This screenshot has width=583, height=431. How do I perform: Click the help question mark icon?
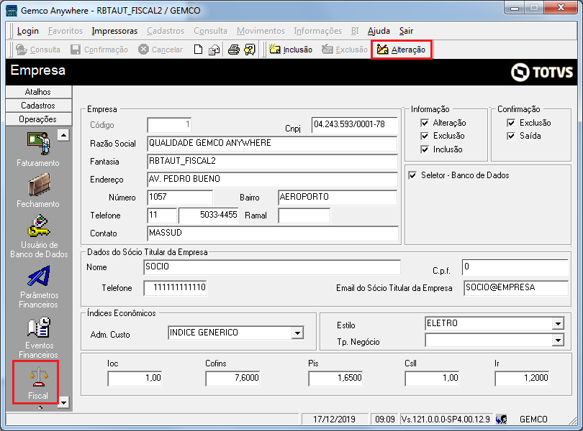pos(250,50)
